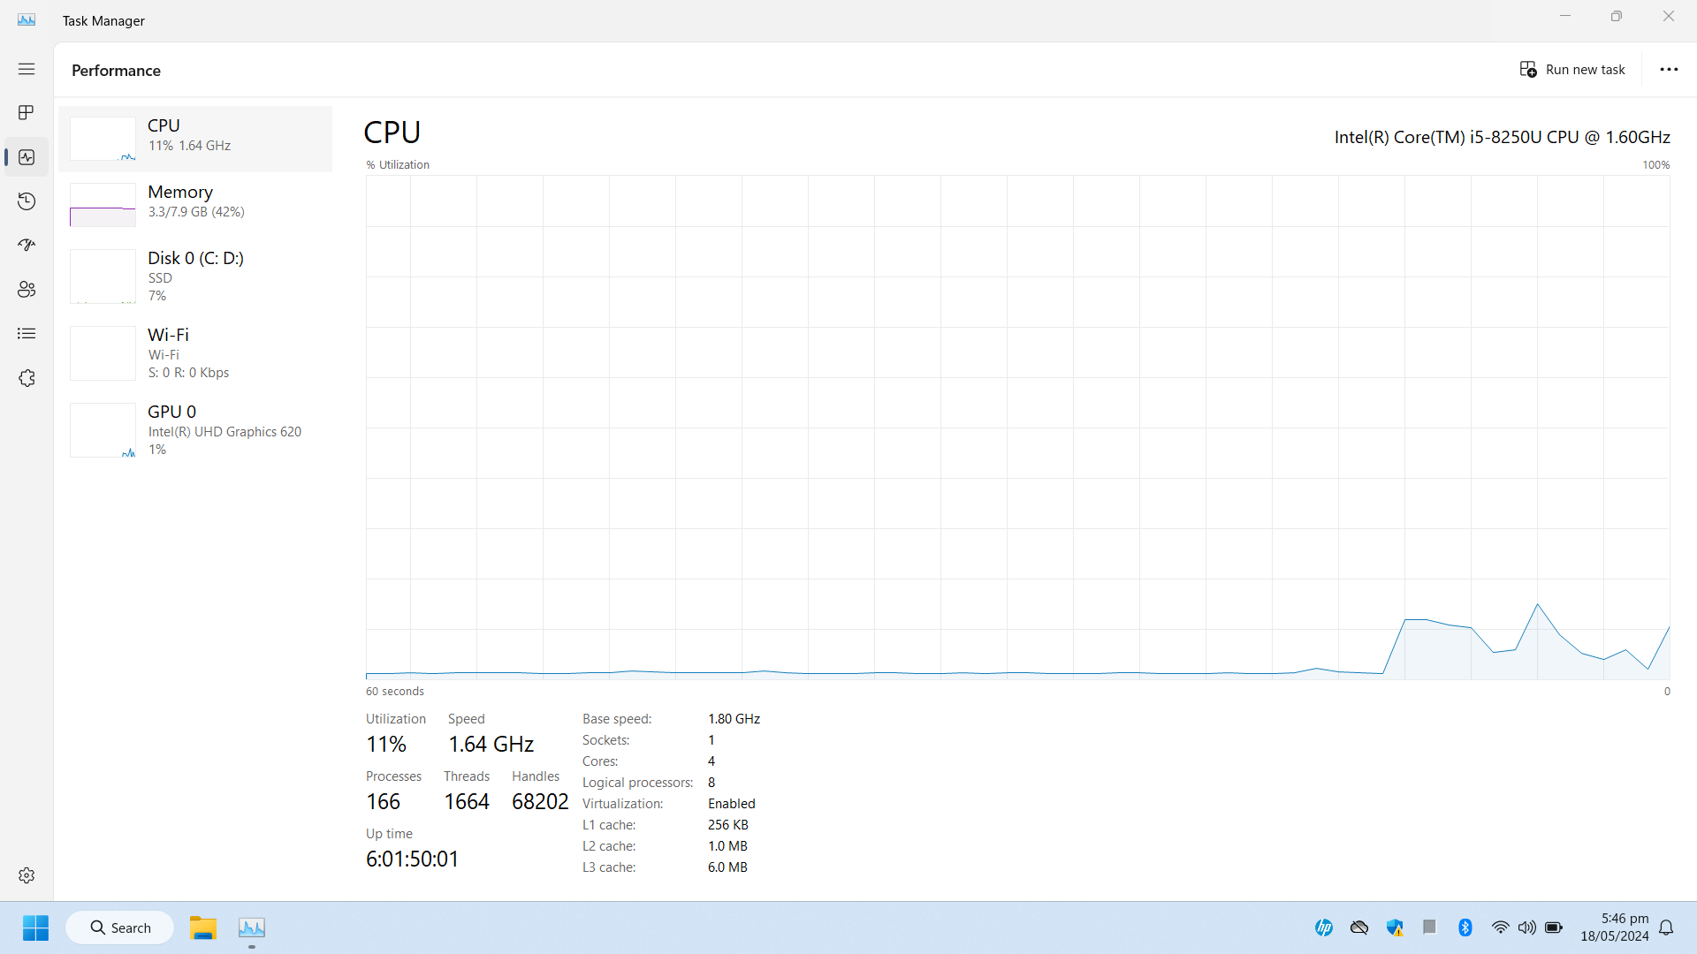This screenshot has width=1697, height=954.
Task: Click the volume speaker tray icon
Action: tap(1526, 927)
